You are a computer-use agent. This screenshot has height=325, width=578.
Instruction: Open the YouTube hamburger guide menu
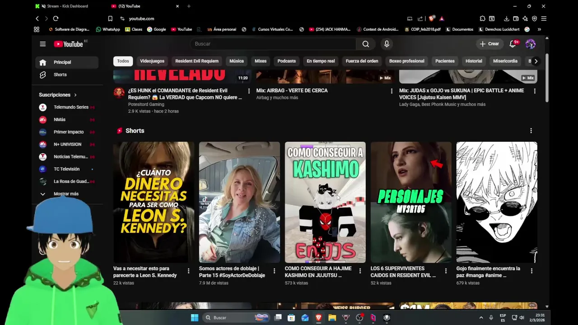[42, 44]
